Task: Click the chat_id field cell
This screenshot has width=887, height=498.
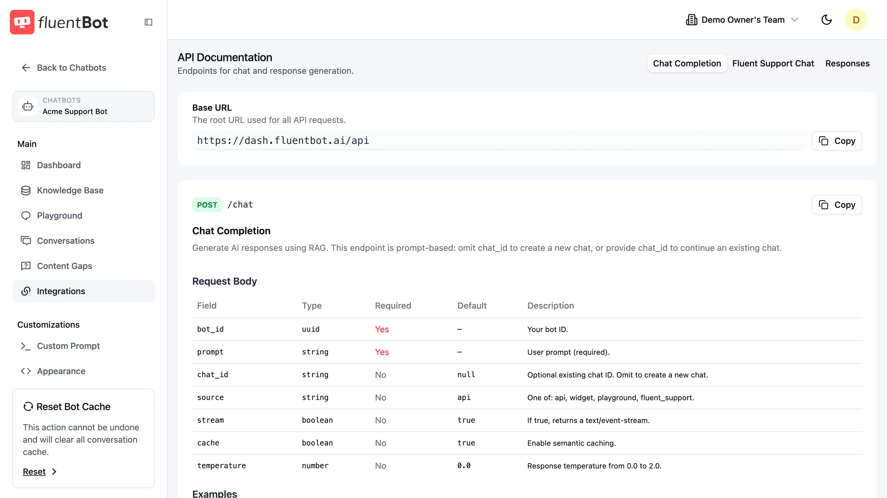Action: [213, 375]
